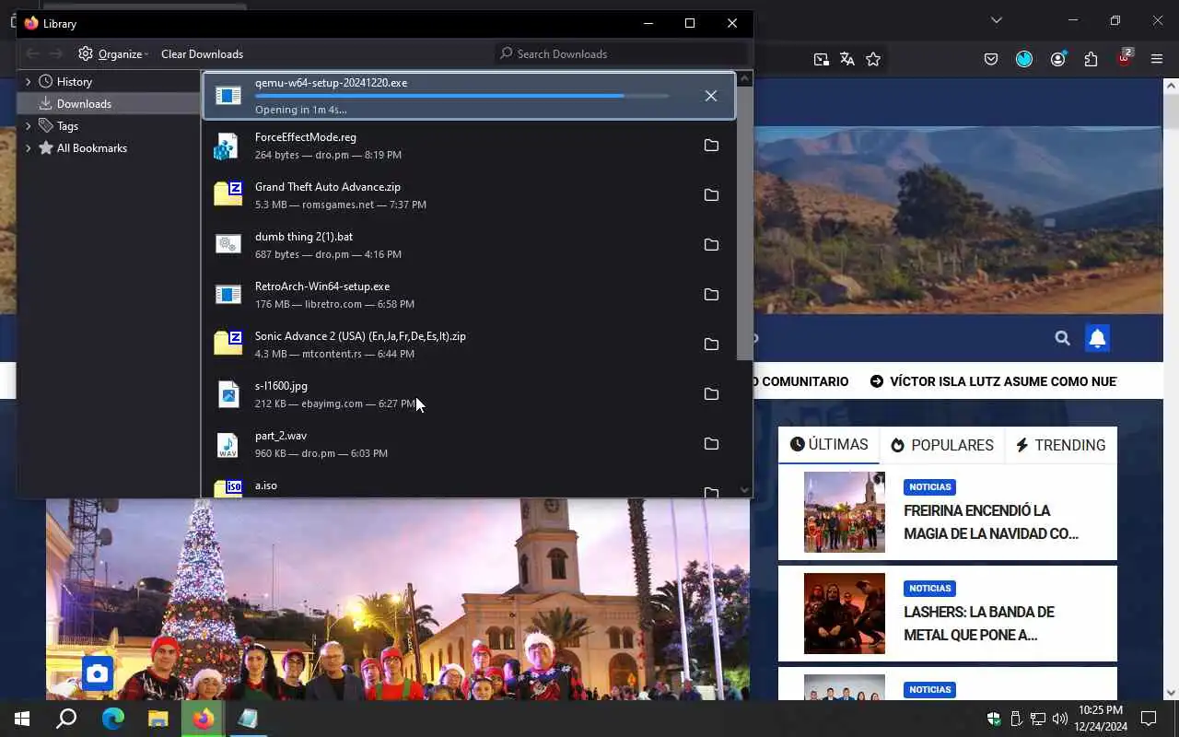Open folder for Sonic Advance 2 zip

[x=711, y=345]
